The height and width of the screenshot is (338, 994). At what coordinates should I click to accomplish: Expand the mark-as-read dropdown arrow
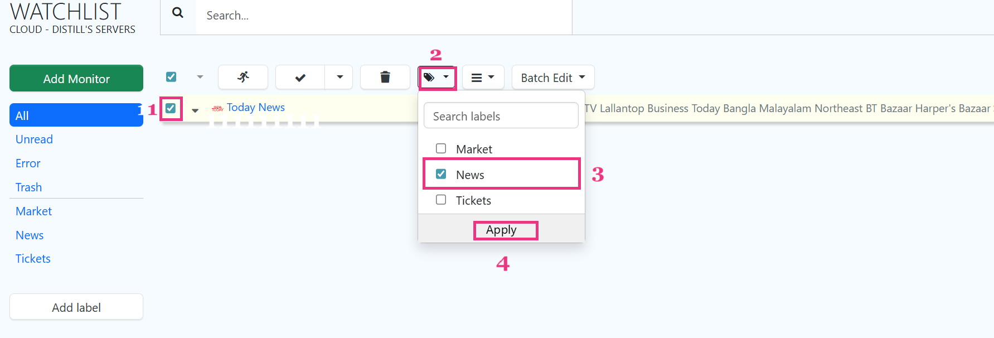click(x=340, y=77)
